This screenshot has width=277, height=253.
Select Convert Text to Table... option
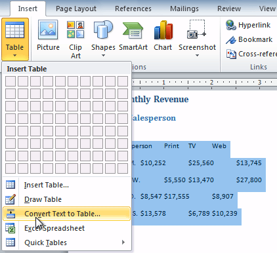coord(67,214)
